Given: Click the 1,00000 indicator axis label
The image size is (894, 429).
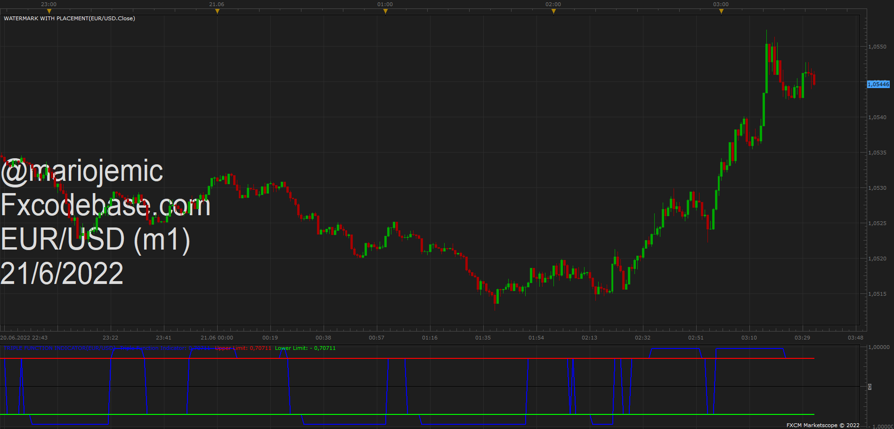Looking at the screenshot, I should tap(879, 347).
